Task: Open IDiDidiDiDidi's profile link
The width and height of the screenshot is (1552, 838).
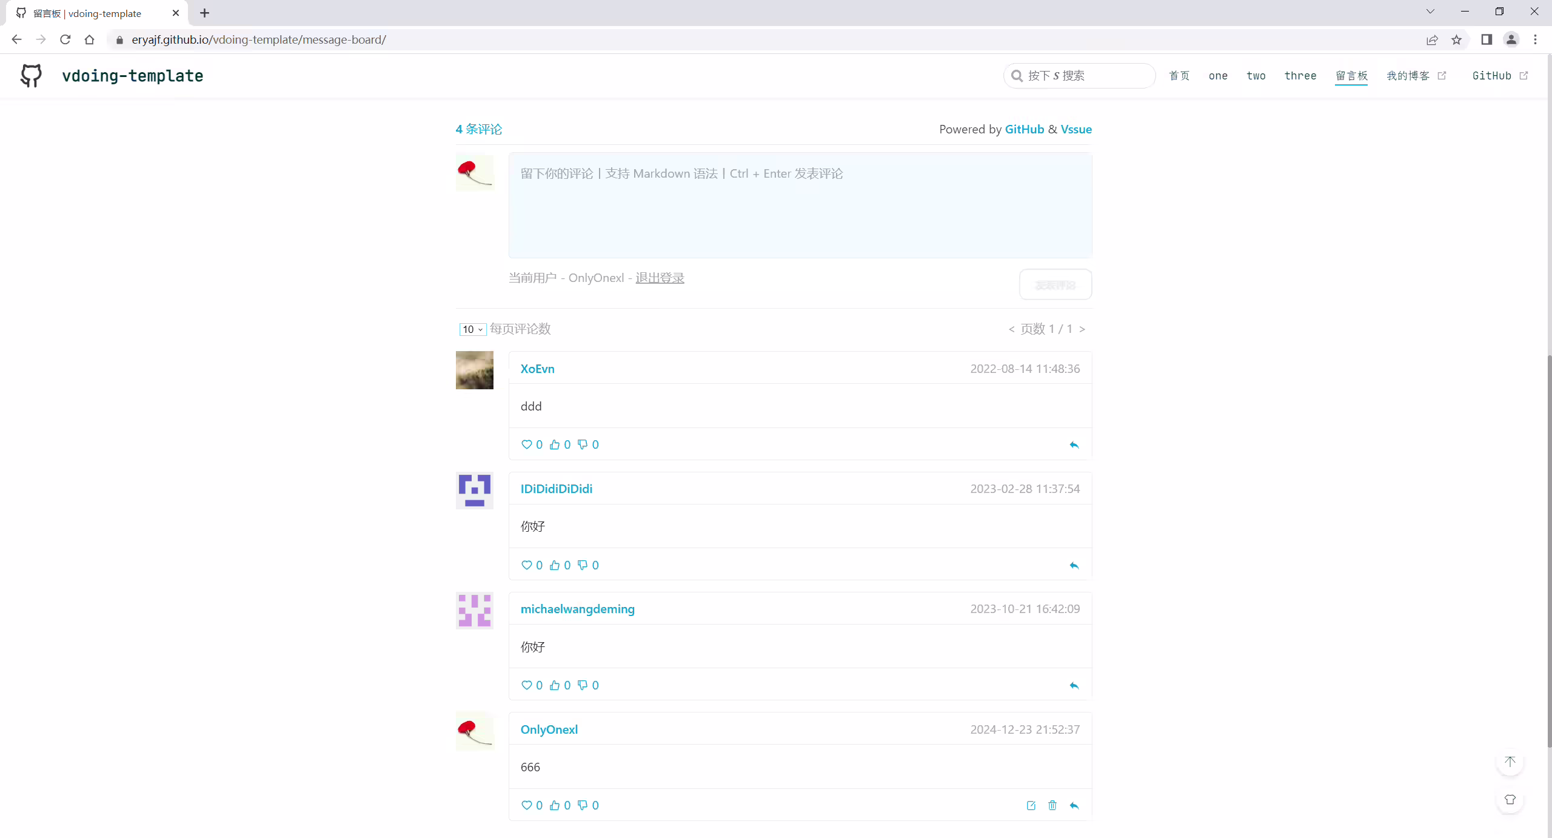Action: click(557, 489)
